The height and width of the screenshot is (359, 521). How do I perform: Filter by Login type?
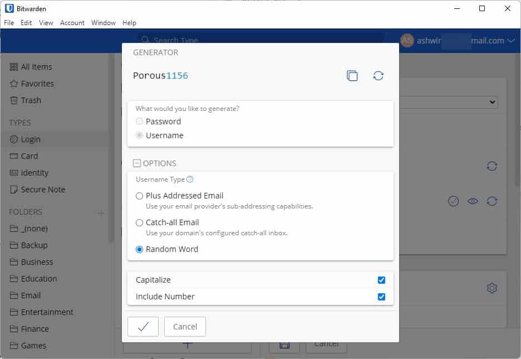[31, 139]
